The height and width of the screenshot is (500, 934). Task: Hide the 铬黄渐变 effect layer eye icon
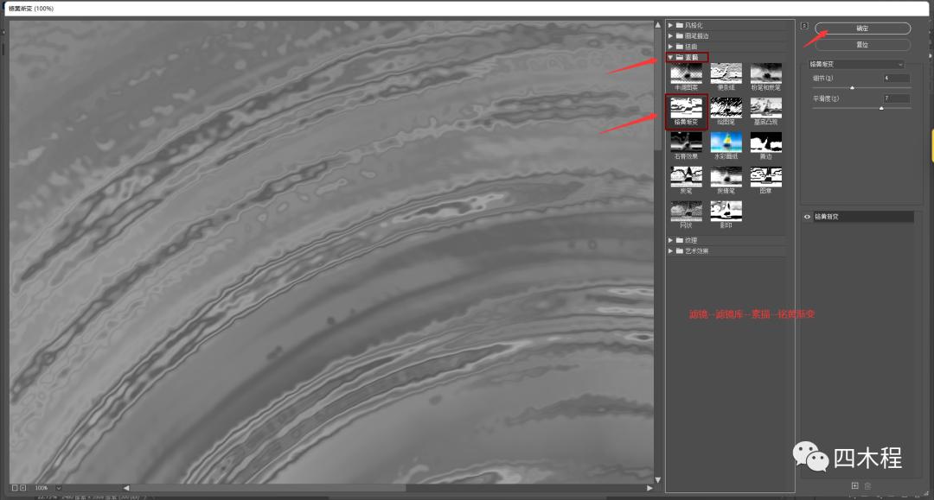[x=807, y=217]
